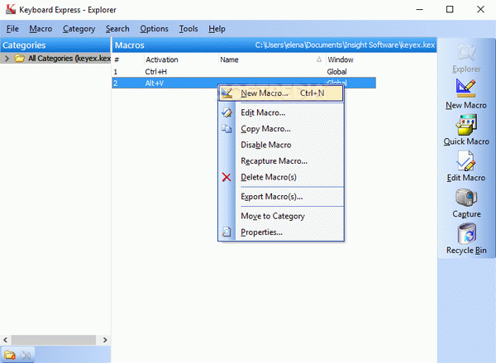Open the Category menu
Viewport: 496px width, 363px height.
(x=79, y=29)
